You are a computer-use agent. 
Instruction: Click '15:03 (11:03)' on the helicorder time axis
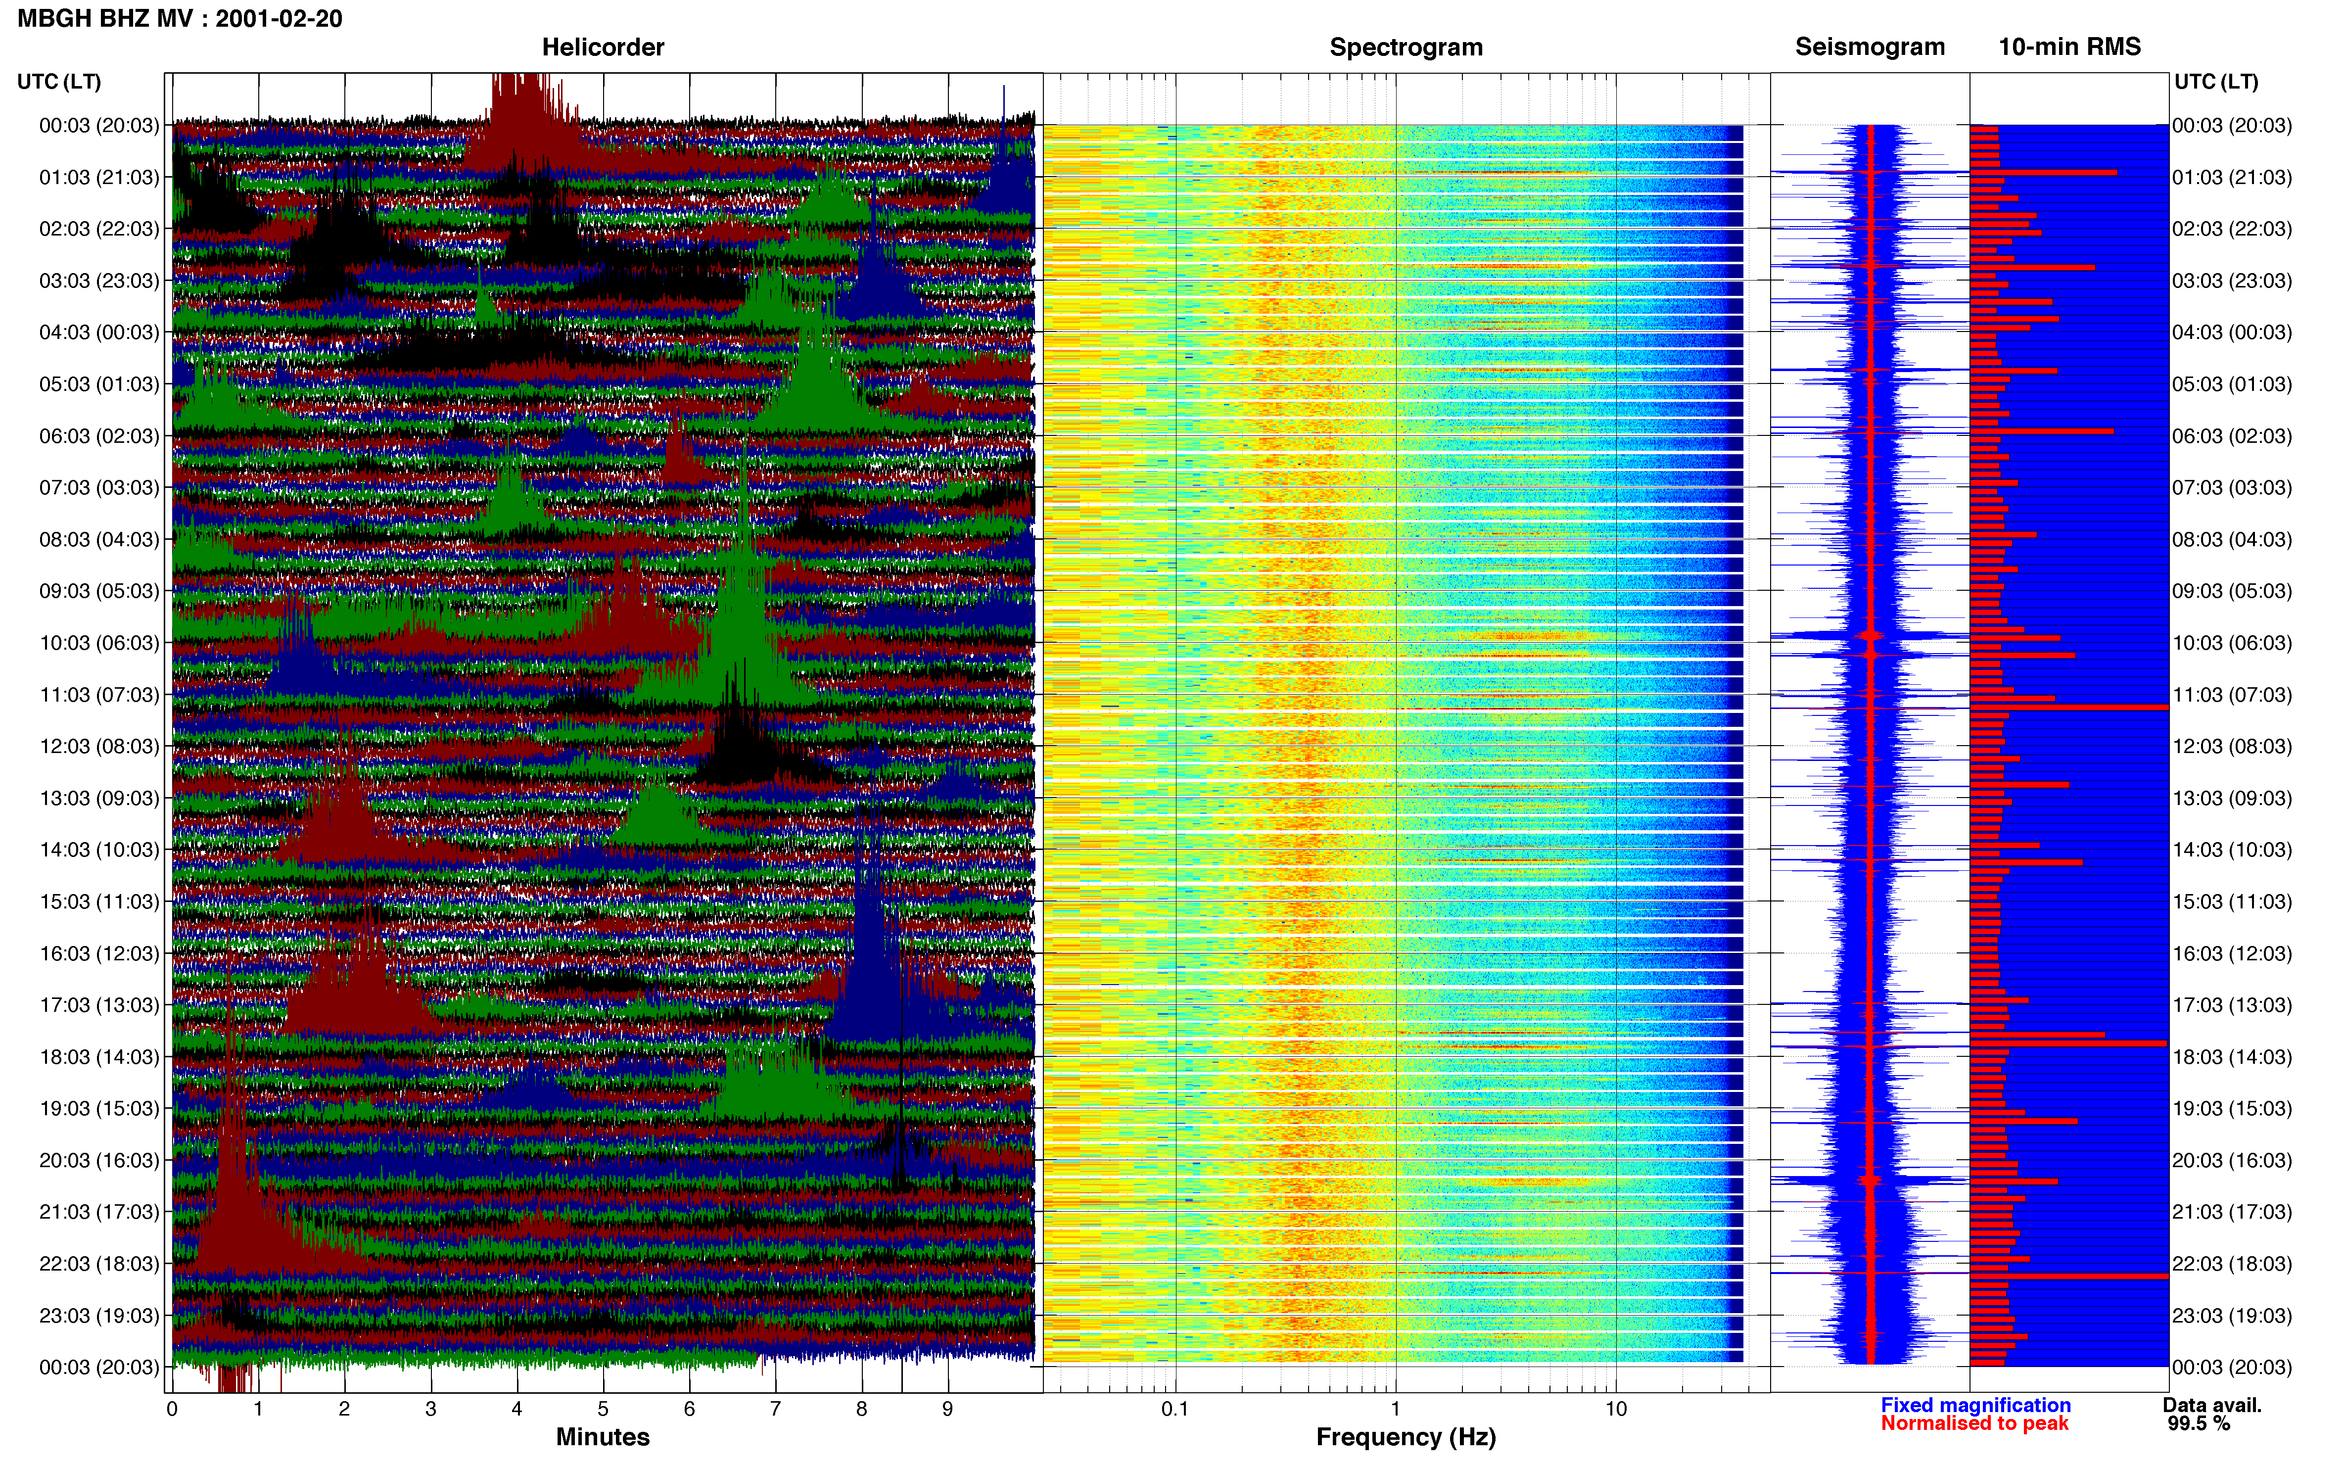(99, 901)
